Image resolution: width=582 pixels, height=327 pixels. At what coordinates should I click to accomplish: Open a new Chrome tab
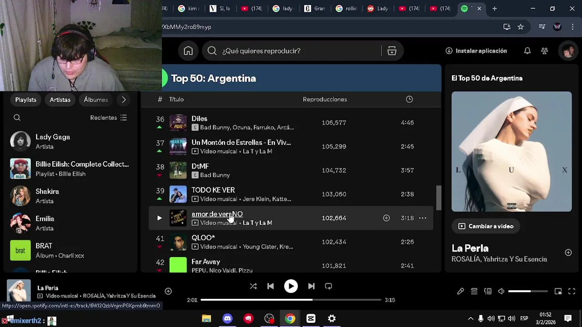click(x=495, y=9)
